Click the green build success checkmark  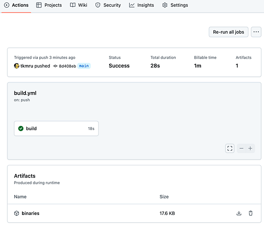point(21,129)
